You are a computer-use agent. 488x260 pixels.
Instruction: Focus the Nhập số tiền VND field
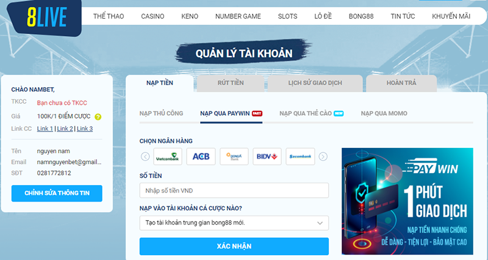coord(234,191)
